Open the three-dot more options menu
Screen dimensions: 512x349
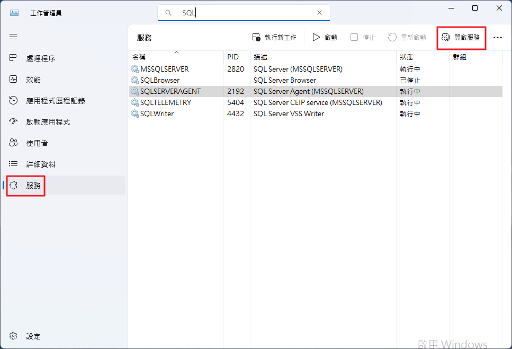498,38
